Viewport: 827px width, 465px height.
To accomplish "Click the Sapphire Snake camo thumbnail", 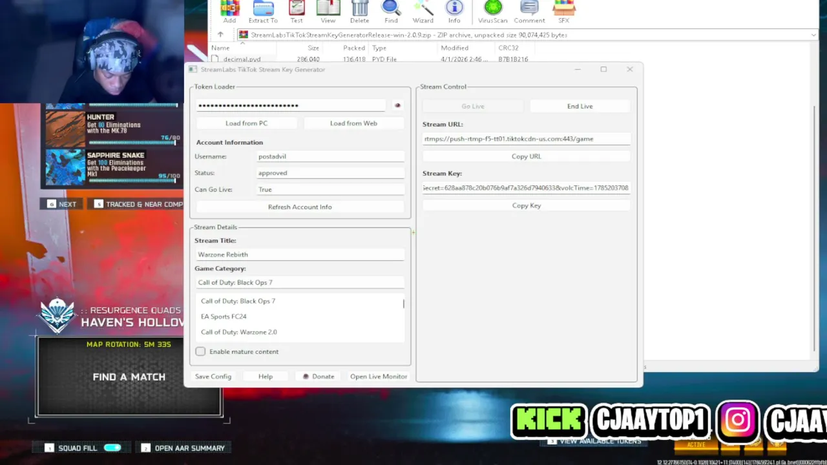I will (65, 167).
